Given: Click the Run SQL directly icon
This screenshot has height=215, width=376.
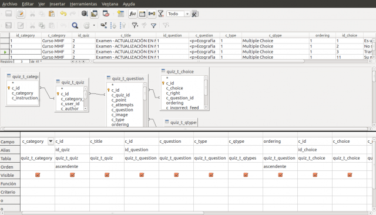Looking at the screenshot, I should tap(194, 14).
